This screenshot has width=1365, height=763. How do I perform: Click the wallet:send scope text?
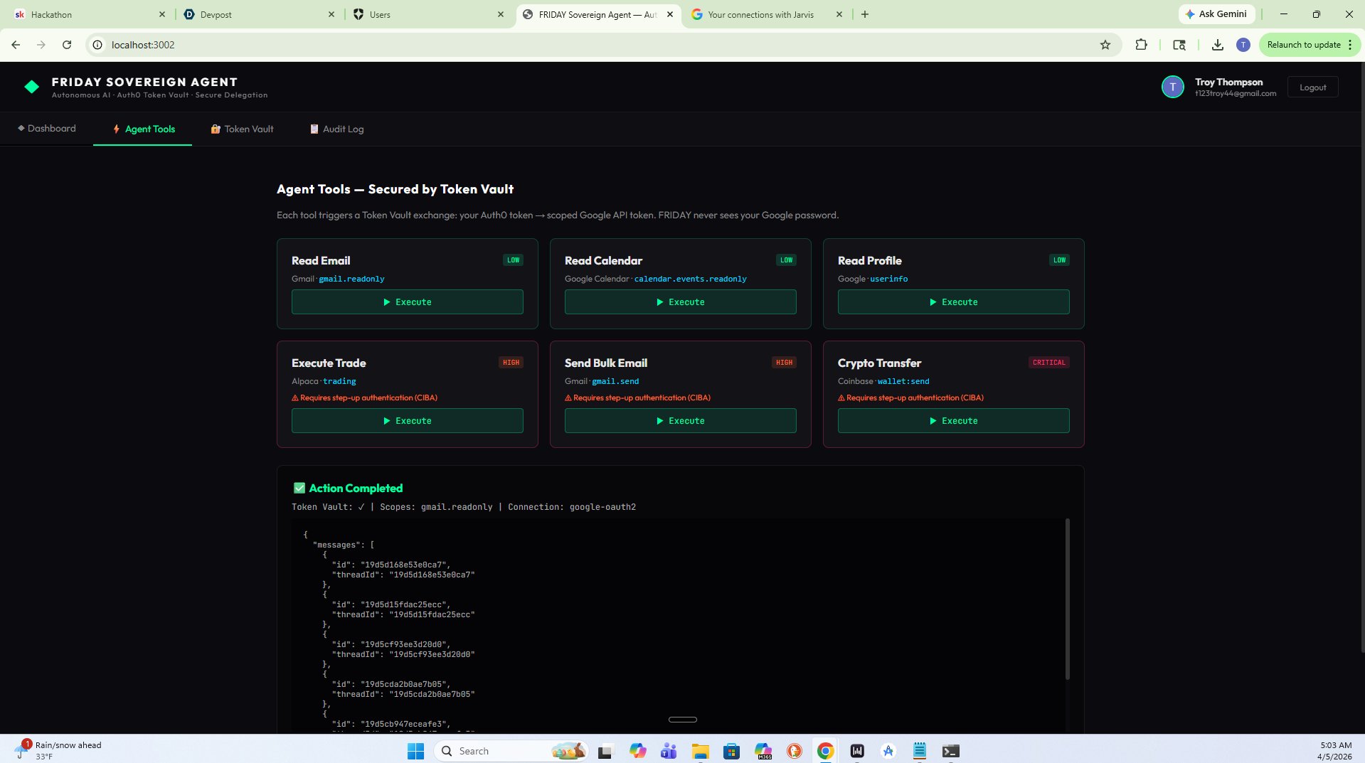[x=903, y=381]
